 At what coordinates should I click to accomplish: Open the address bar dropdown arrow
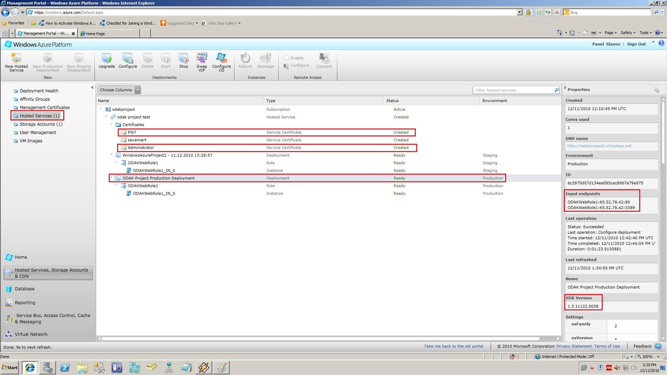coord(519,12)
